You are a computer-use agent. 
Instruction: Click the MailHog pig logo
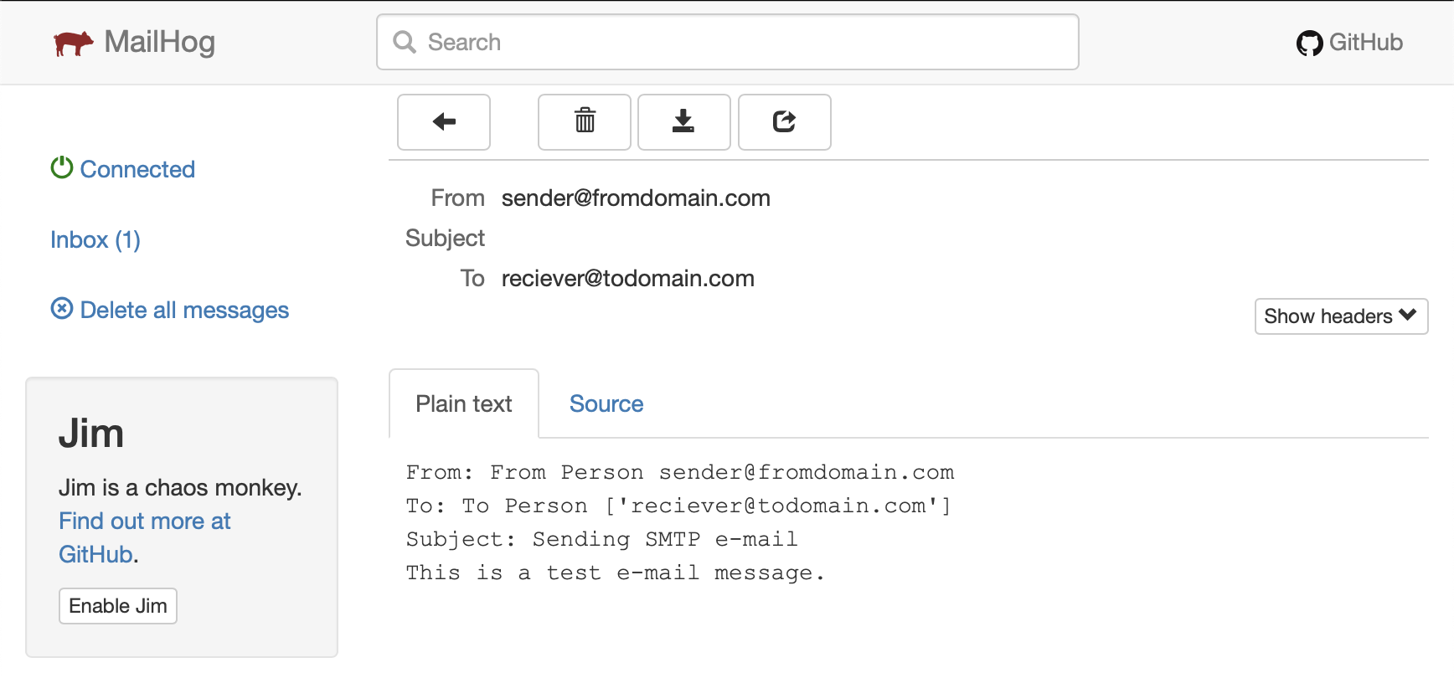[73, 43]
